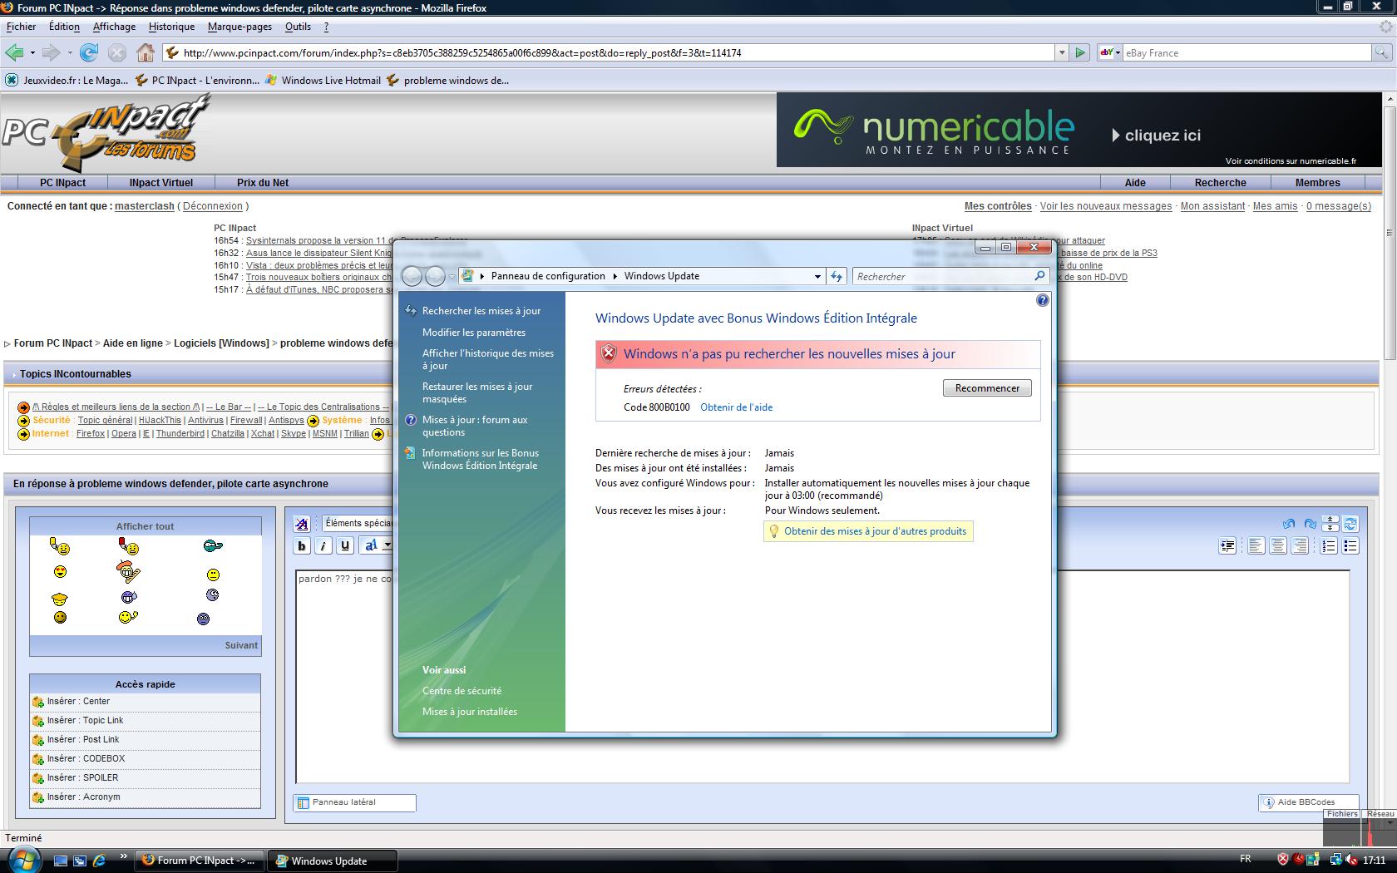Insert a numbered list in the editor
This screenshot has width=1397, height=873.
pos(1329,545)
